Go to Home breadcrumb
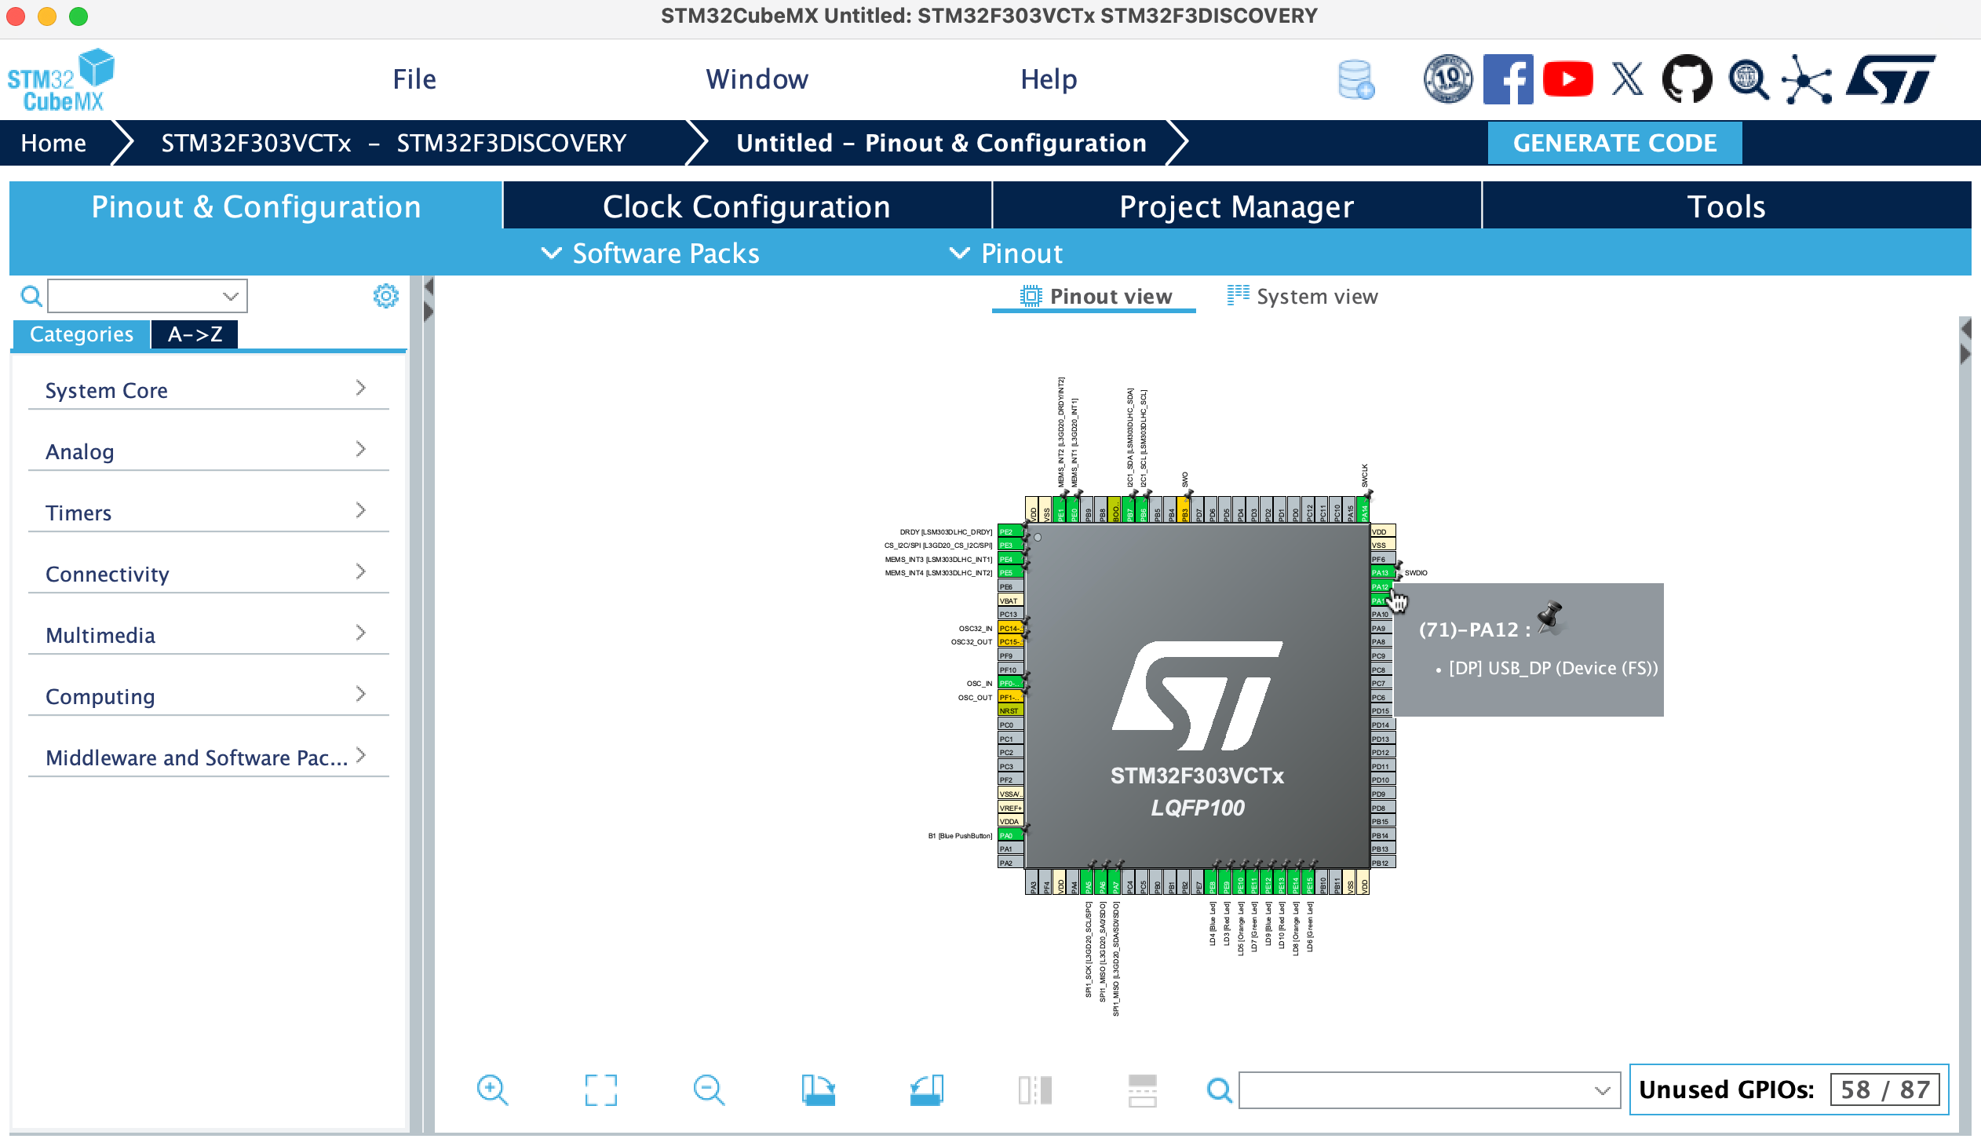 [54, 142]
